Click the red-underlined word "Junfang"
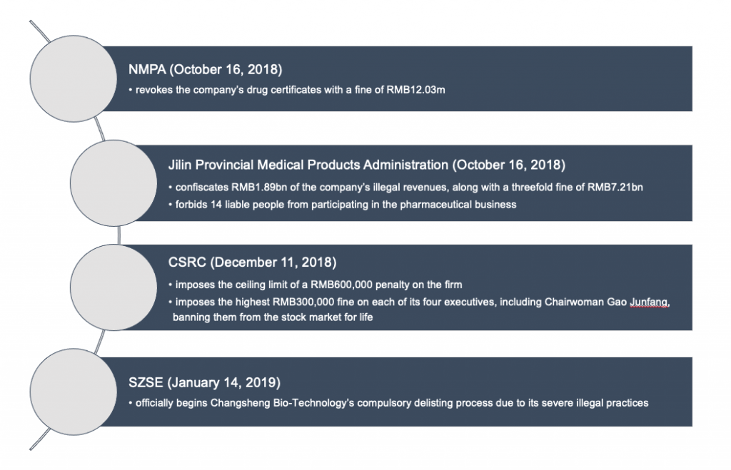Image resolution: width=731 pixels, height=470 pixels. tap(649, 302)
